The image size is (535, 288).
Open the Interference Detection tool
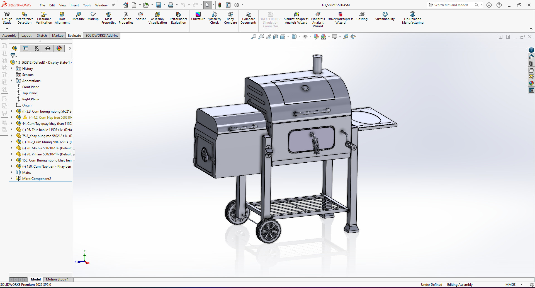tap(25, 18)
